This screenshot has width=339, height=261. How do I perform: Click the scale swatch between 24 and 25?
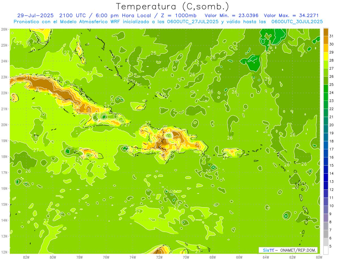click(326, 89)
